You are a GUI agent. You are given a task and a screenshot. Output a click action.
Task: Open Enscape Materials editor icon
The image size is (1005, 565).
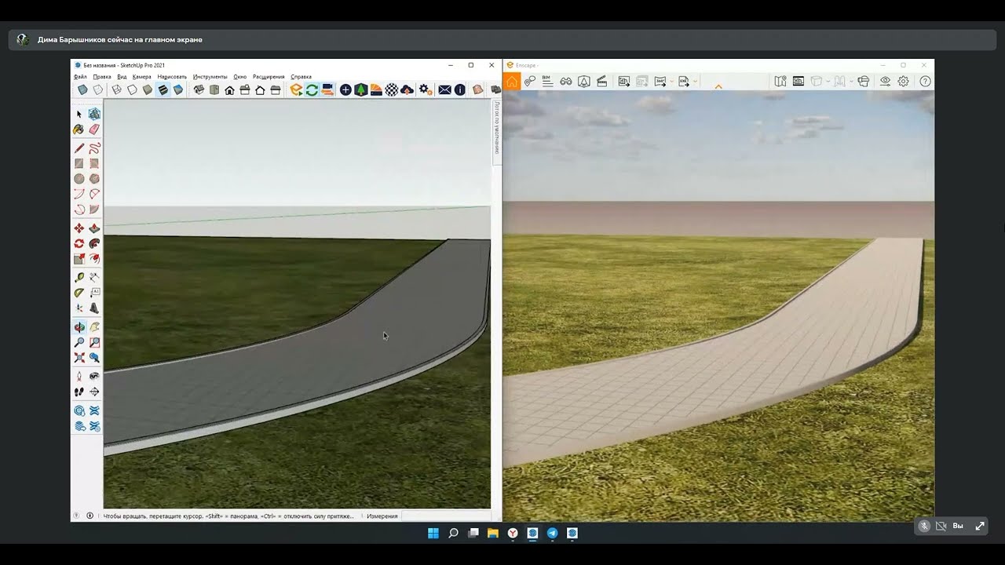coord(392,90)
